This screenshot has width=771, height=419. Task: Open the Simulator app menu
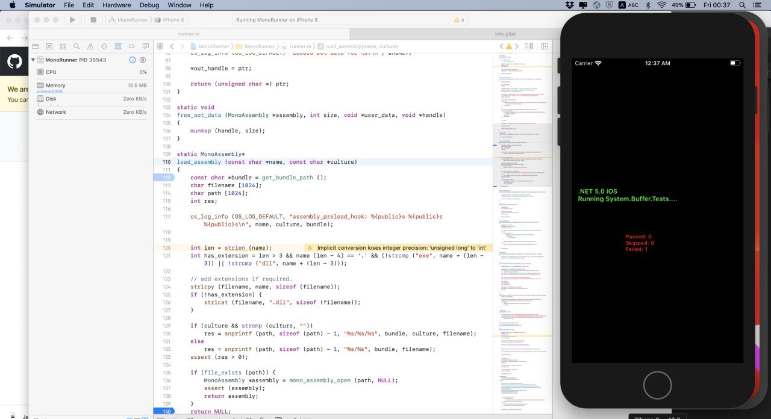[40, 5]
